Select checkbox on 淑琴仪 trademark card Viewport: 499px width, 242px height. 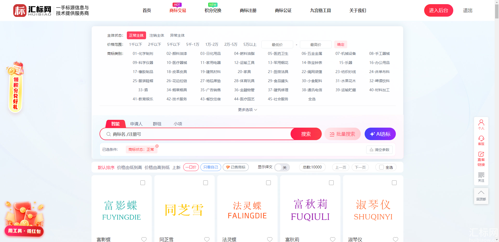394,183
